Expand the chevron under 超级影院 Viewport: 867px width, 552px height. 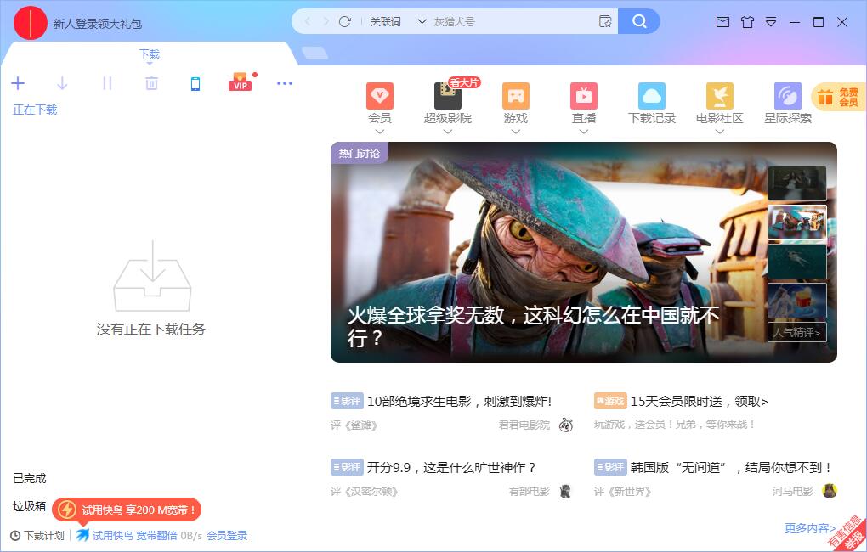[x=448, y=132]
